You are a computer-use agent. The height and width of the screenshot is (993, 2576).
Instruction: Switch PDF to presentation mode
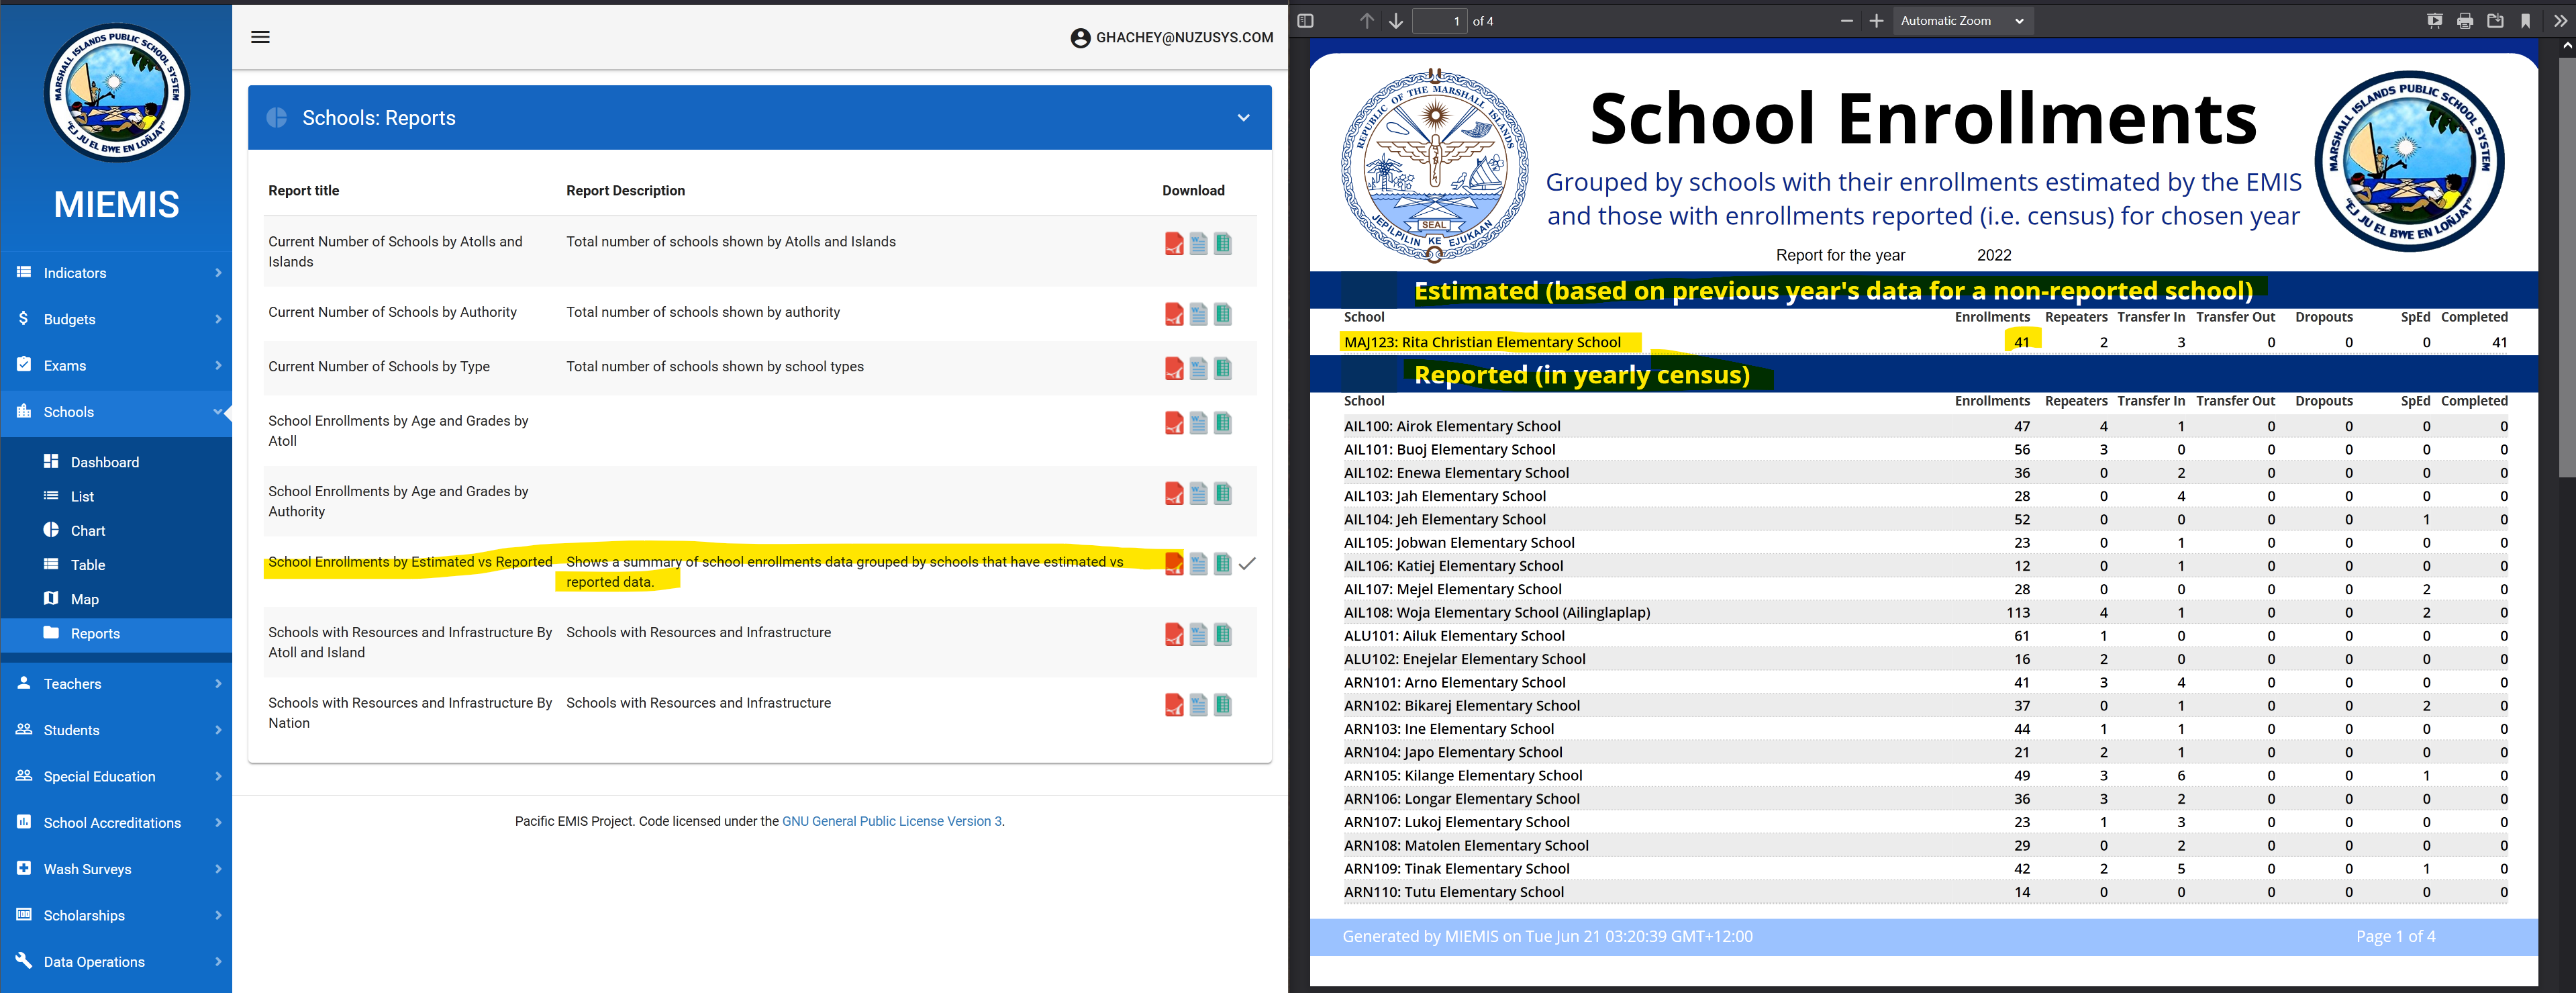coord(2435,21)
